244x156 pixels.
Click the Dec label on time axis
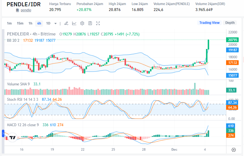tap(174, 149)
